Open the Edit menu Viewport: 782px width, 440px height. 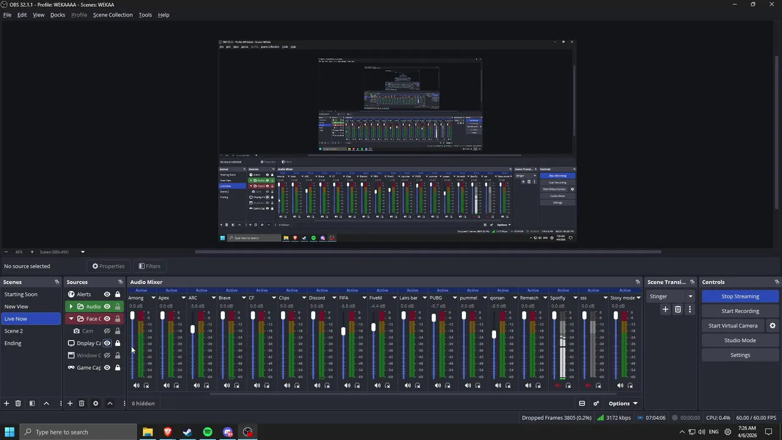coord(22,15)
